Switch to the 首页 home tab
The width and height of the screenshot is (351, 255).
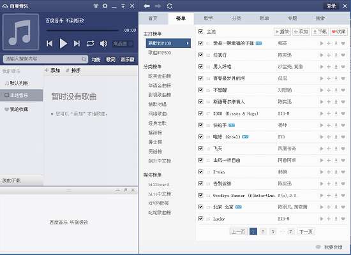coord(153,18)
